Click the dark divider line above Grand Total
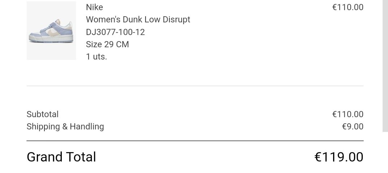Image resolution: width=388 pixels, height=173 pixels. (195, 141)
